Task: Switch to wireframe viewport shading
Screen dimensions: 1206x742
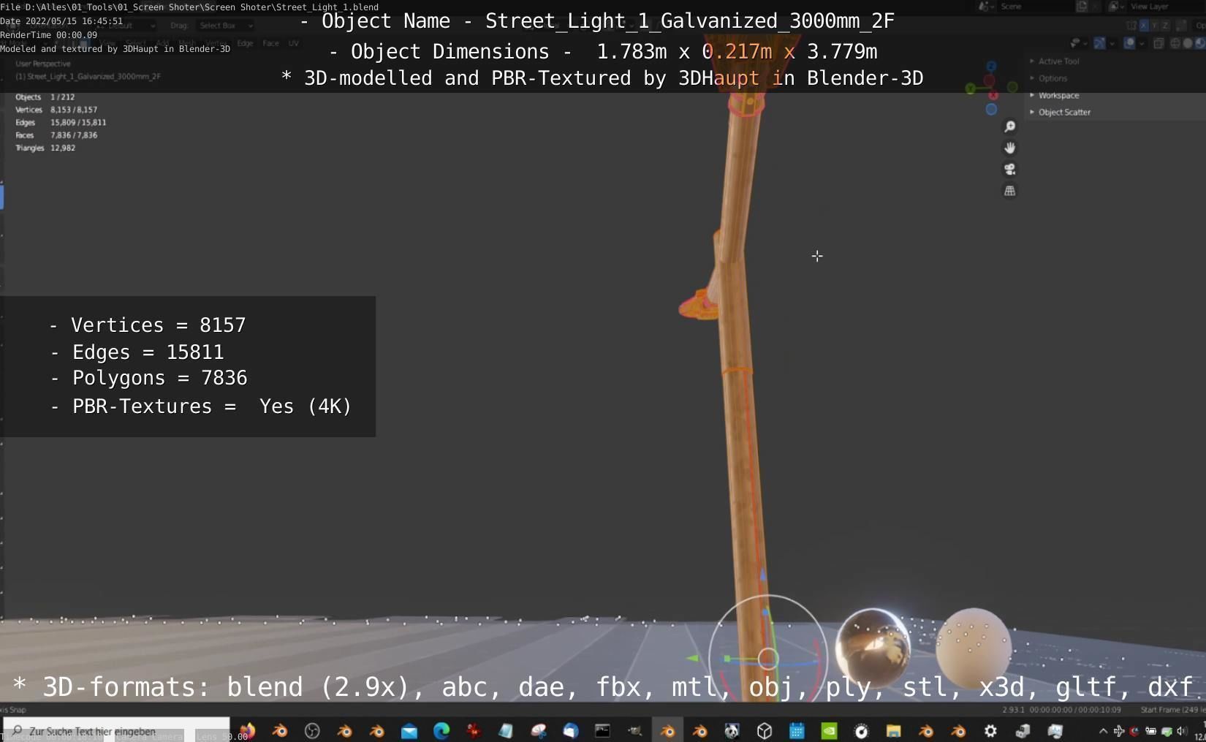Action: pos(1175,43)
